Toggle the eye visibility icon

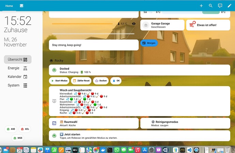click(x=134, y=24)
